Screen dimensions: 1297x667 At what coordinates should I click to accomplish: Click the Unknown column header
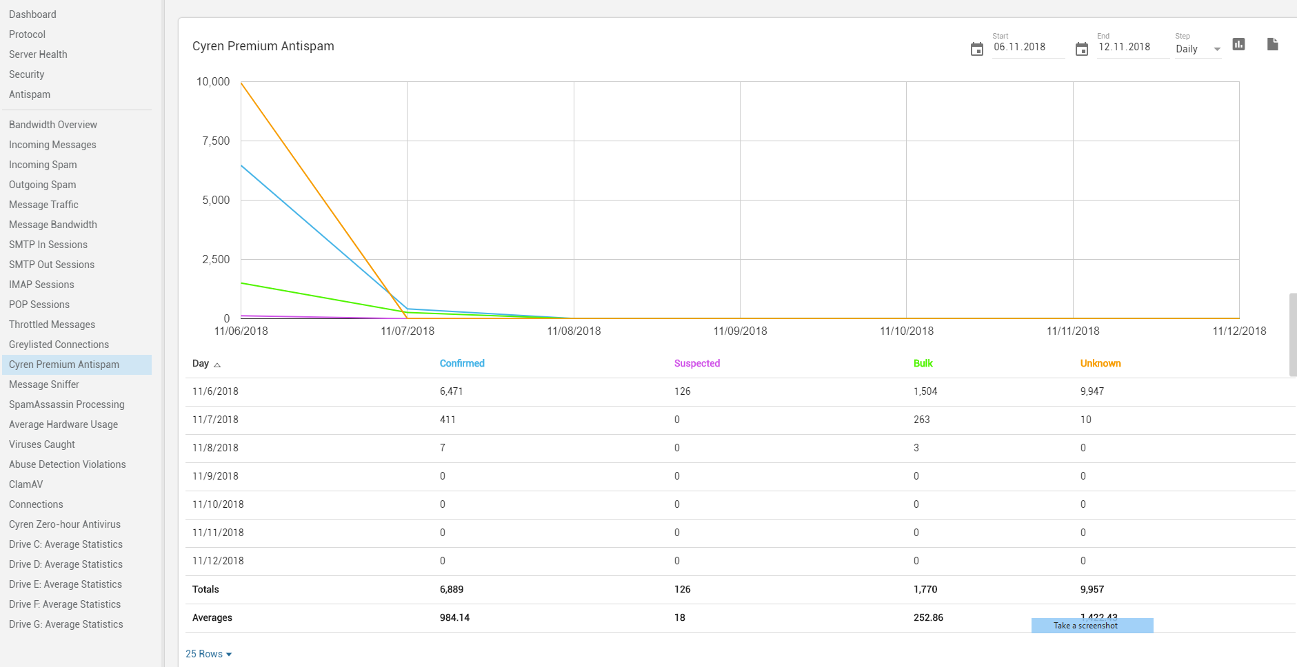[1100, 363]
